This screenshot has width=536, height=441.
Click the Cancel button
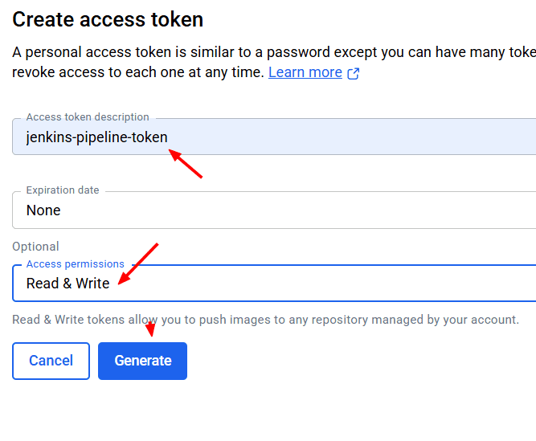point(51,361)
